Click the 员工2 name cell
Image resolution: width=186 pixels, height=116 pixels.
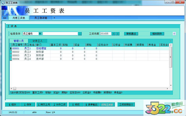point(30,52)
